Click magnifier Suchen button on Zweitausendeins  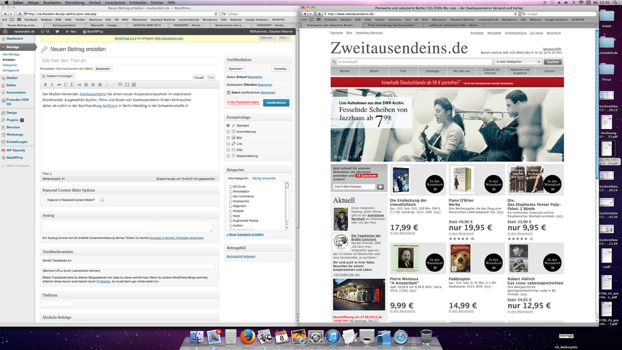[553, 62]
